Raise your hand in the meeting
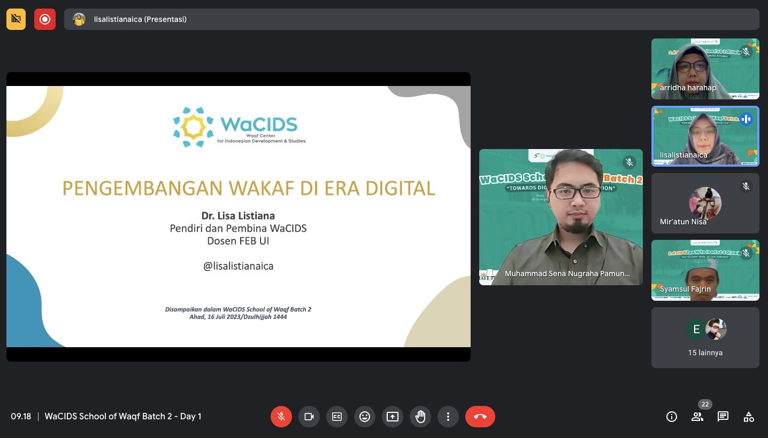 click(x=420, y=417)
